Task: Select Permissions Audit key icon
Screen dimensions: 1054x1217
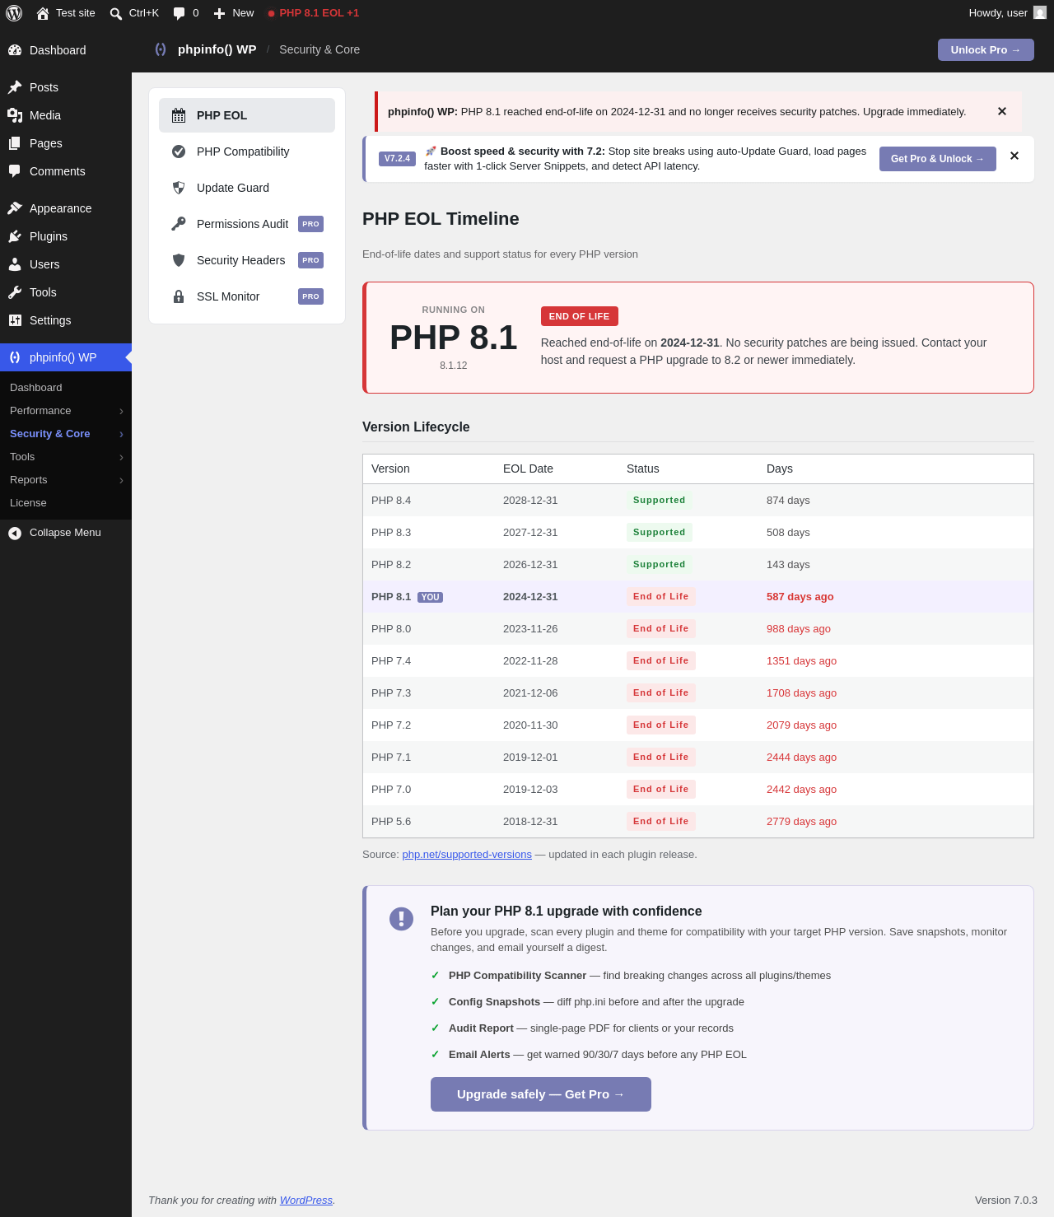Action: pyautogui.click(x=179, y=224)
